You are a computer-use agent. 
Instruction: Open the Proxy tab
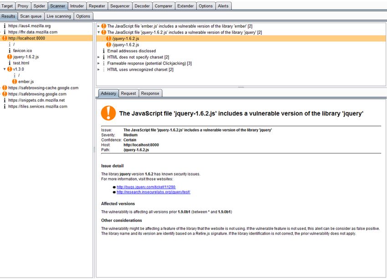pos(23,6)
